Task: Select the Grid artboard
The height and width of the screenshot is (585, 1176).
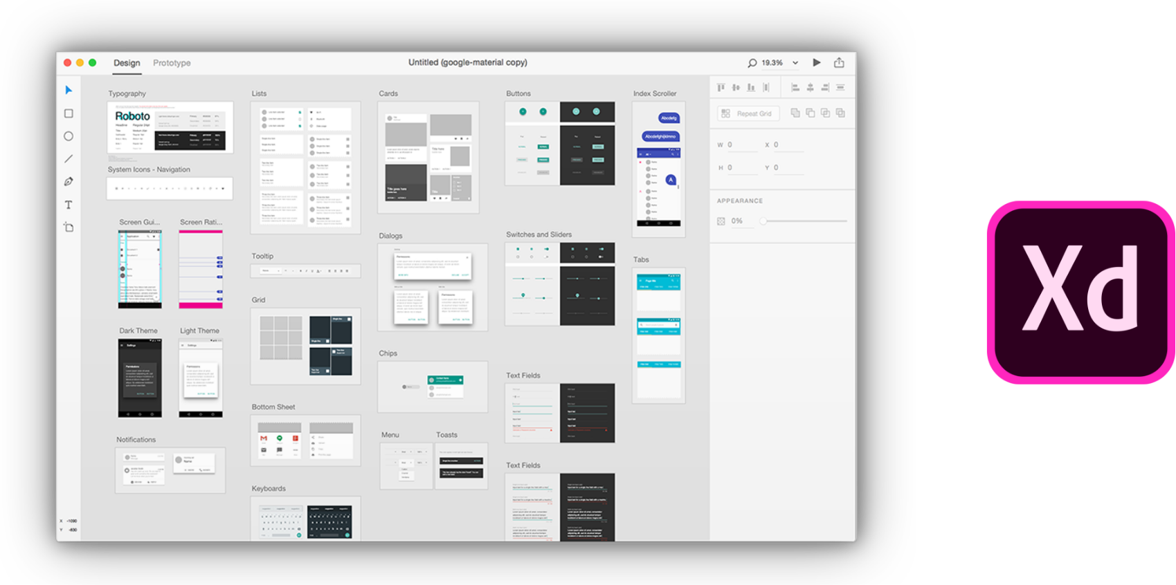Action: [305, 346]
